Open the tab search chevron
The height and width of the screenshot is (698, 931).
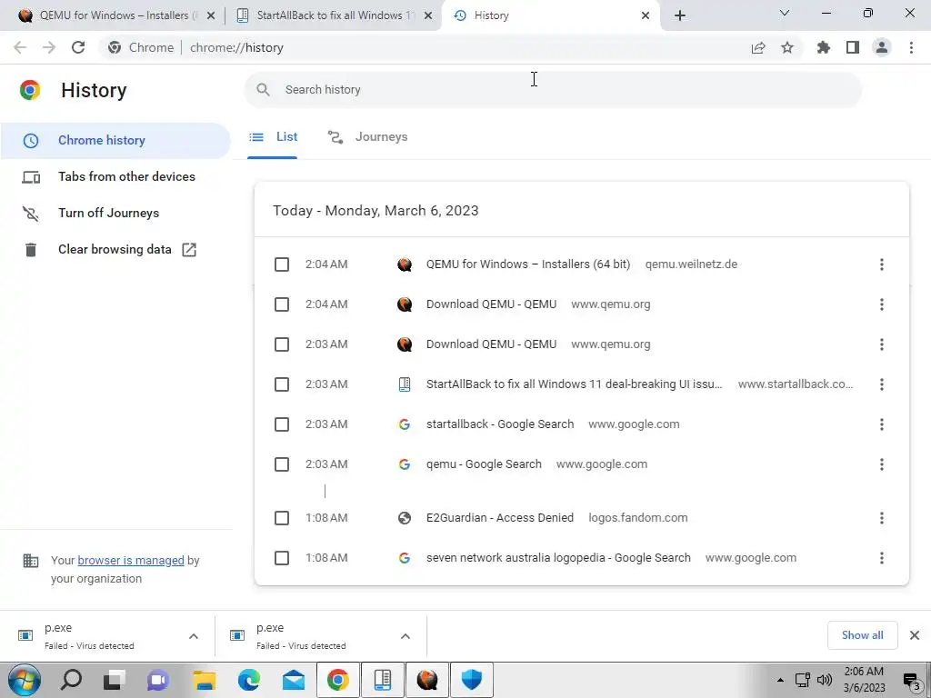pos(785,13)
